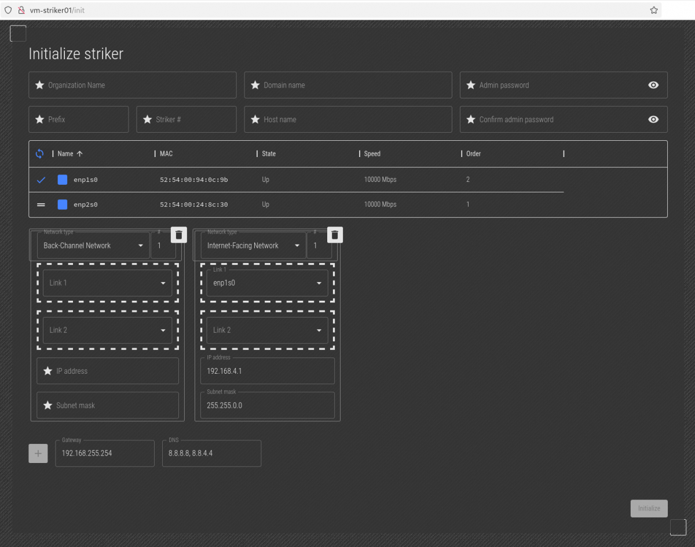Open the Internet-Facing Network type dropdown
The height and width of the screenshot is (547, 695).
coord(255,246)
